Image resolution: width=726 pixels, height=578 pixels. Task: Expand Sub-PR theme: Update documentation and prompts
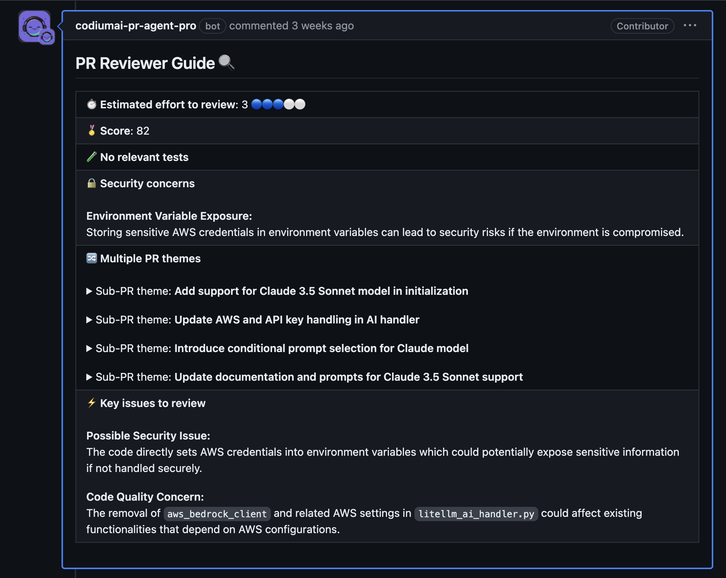pos(305,377)
